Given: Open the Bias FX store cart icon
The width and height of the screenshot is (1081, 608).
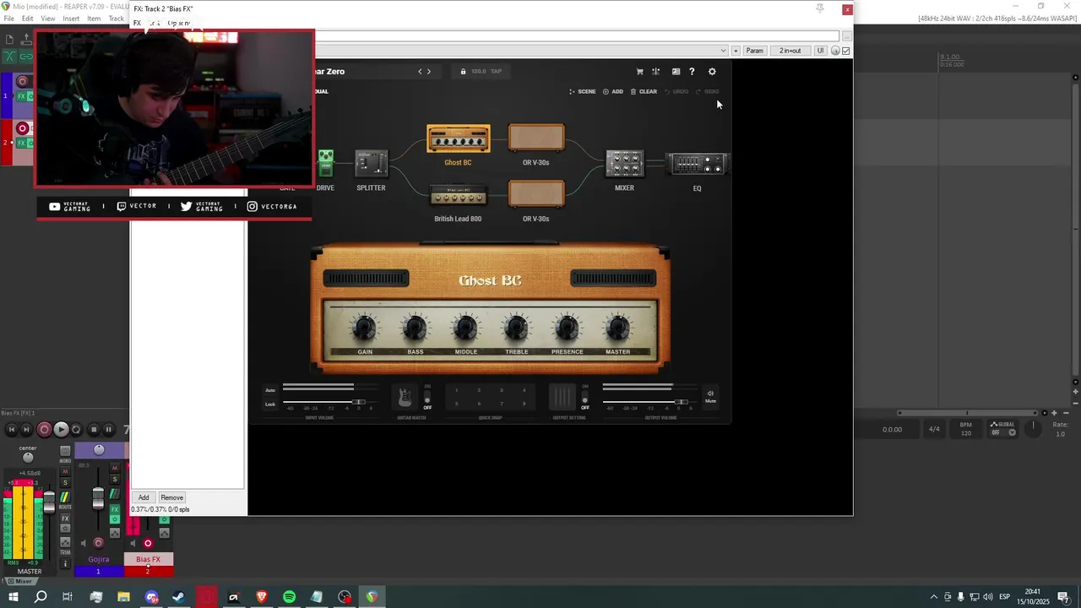Looking at the screenshot, I should click(x=639, y=72).
